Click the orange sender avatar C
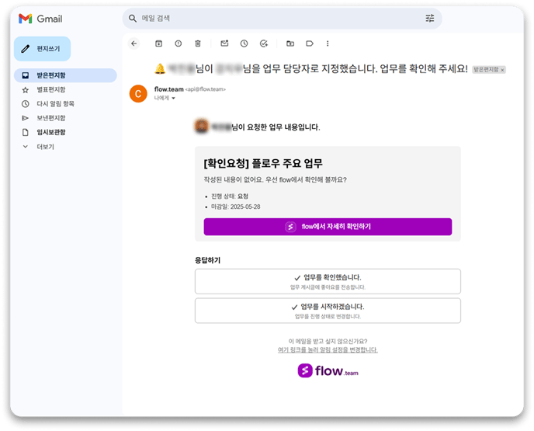 [x=138, y=94]
